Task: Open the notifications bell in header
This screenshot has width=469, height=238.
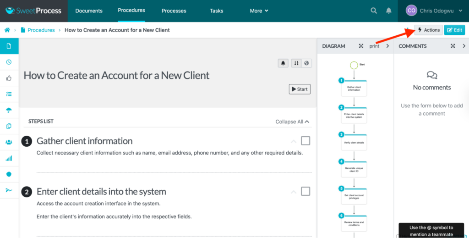Action: (x=388, y=11)
